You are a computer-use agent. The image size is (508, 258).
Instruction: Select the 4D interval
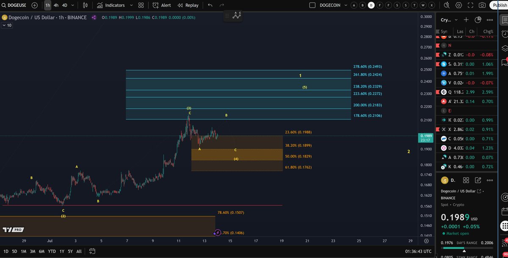pos(64,5)
